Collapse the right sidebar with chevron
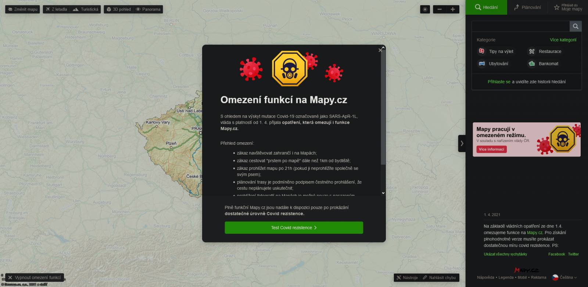This screenshot has width=588, height=287. [462, 143]
